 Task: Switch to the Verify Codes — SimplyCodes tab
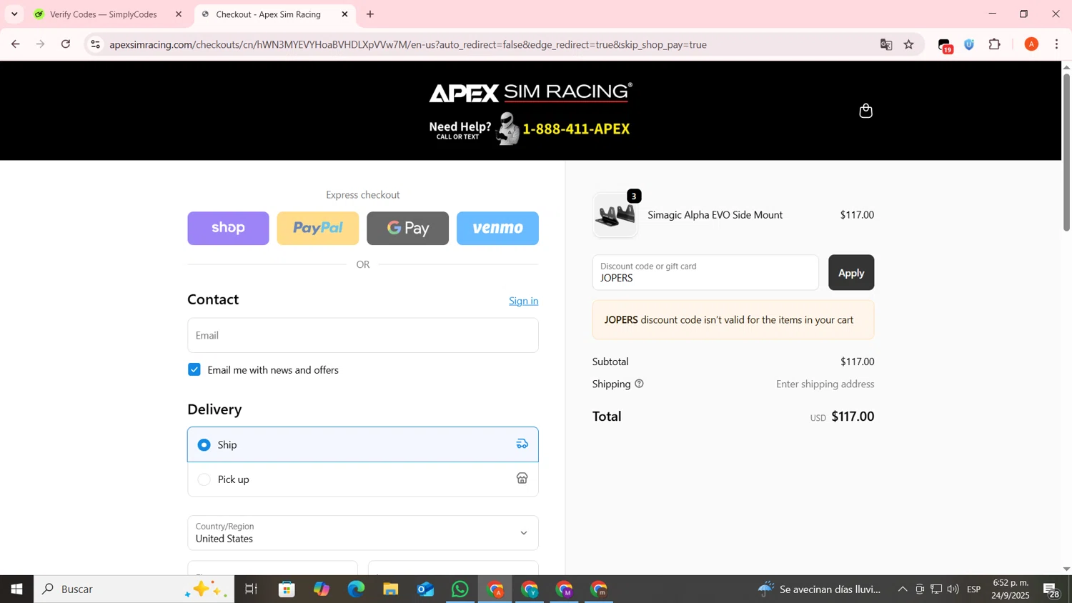tap(104, 14)
